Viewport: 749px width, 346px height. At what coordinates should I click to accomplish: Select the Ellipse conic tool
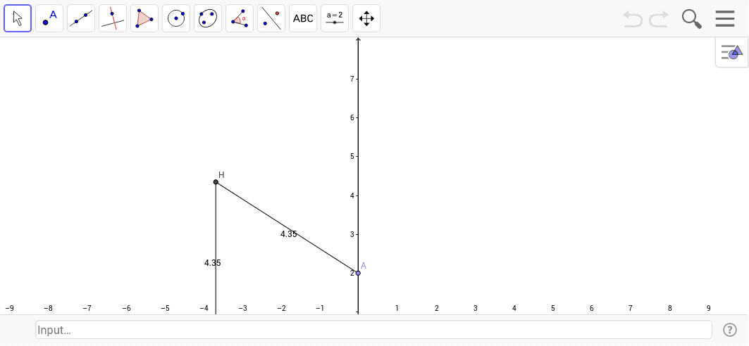point(208,18)
